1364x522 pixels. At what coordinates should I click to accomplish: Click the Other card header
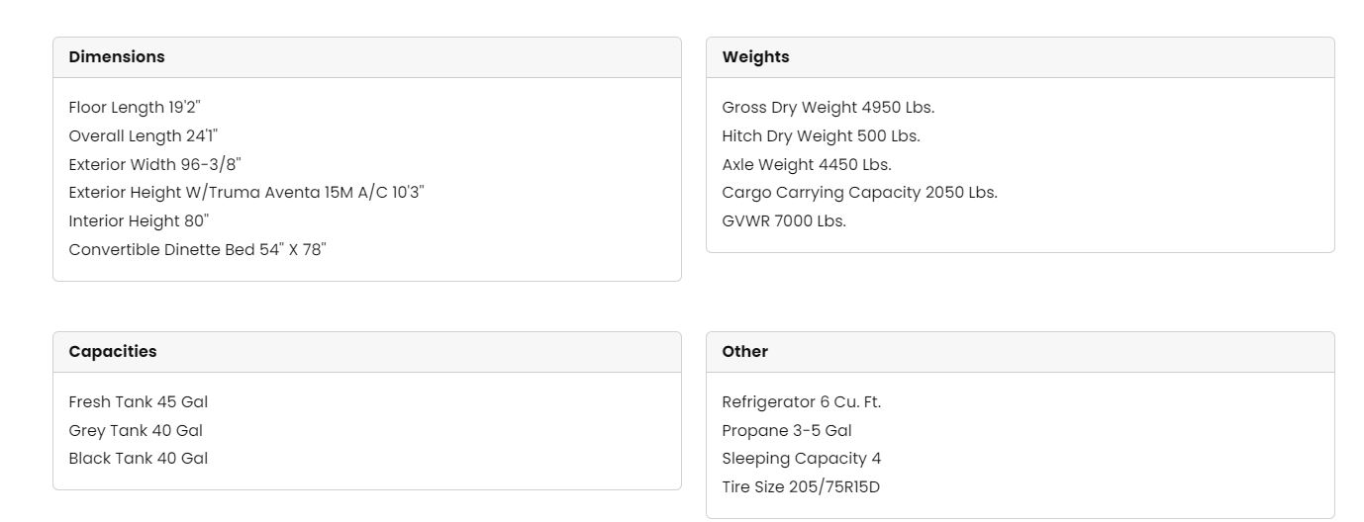coord(1020,352)
